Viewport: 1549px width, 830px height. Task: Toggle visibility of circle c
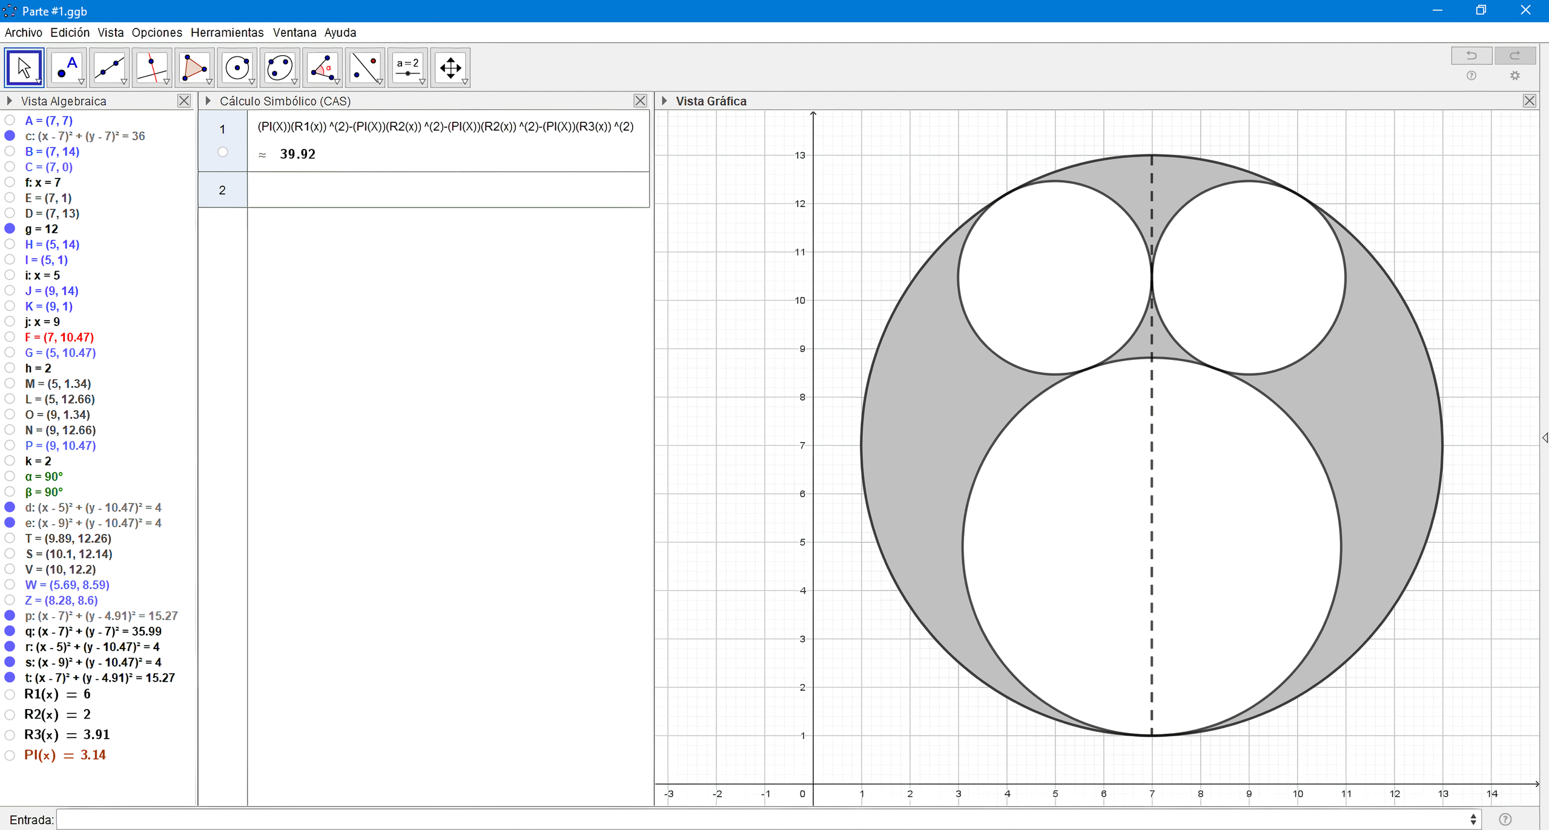pos(10,136)
